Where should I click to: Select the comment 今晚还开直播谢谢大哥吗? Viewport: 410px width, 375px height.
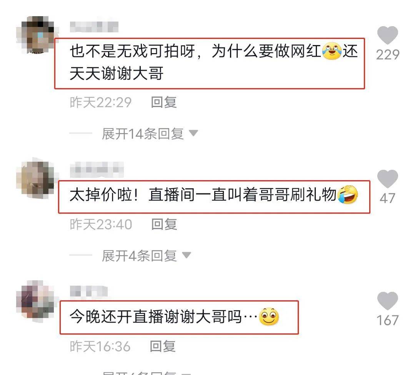point(179,317)
